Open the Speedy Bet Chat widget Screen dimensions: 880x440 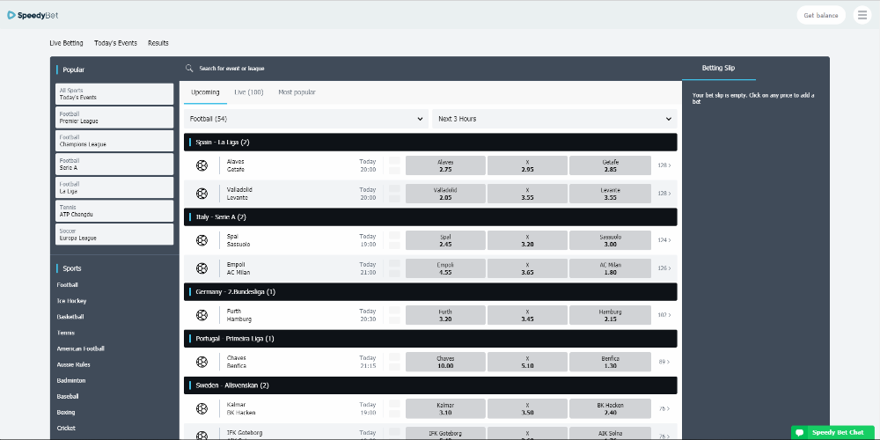pos(832,433)
